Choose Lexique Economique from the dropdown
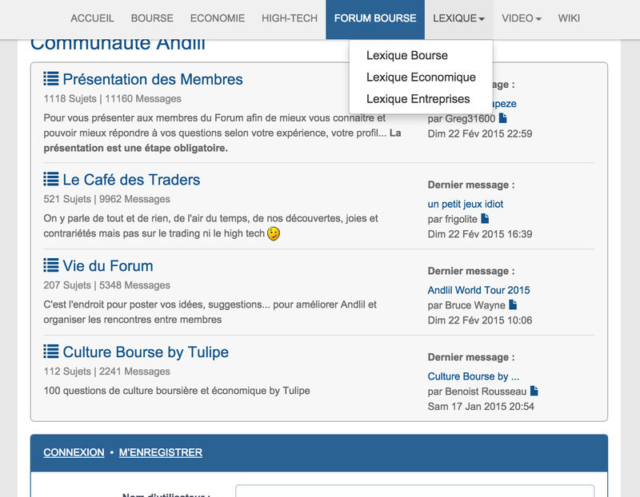This screenshot has height=497, width=640. coord(421,77)
